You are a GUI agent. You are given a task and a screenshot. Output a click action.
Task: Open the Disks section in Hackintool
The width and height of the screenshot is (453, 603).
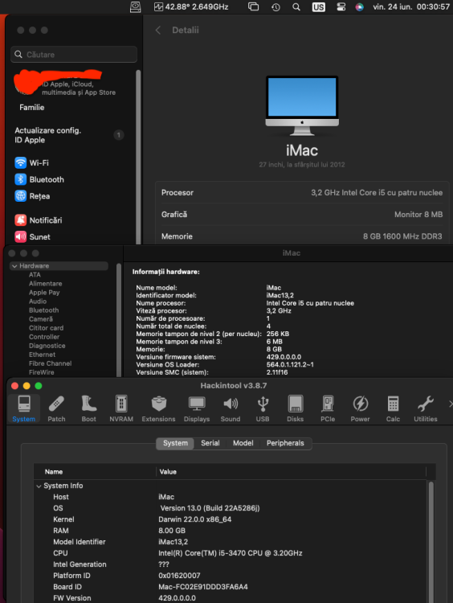[x=295, y=408]
